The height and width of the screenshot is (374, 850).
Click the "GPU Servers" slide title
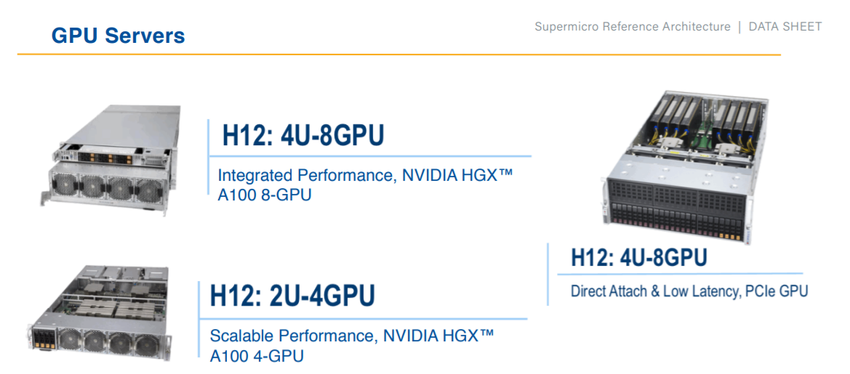coord(118,36)
